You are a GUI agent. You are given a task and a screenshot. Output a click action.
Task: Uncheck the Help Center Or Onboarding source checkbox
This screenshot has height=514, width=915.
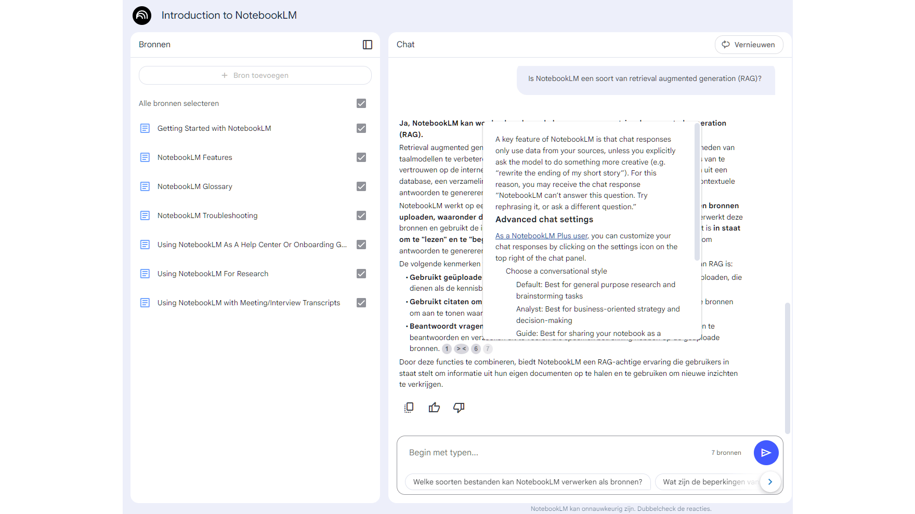point(361,245)
